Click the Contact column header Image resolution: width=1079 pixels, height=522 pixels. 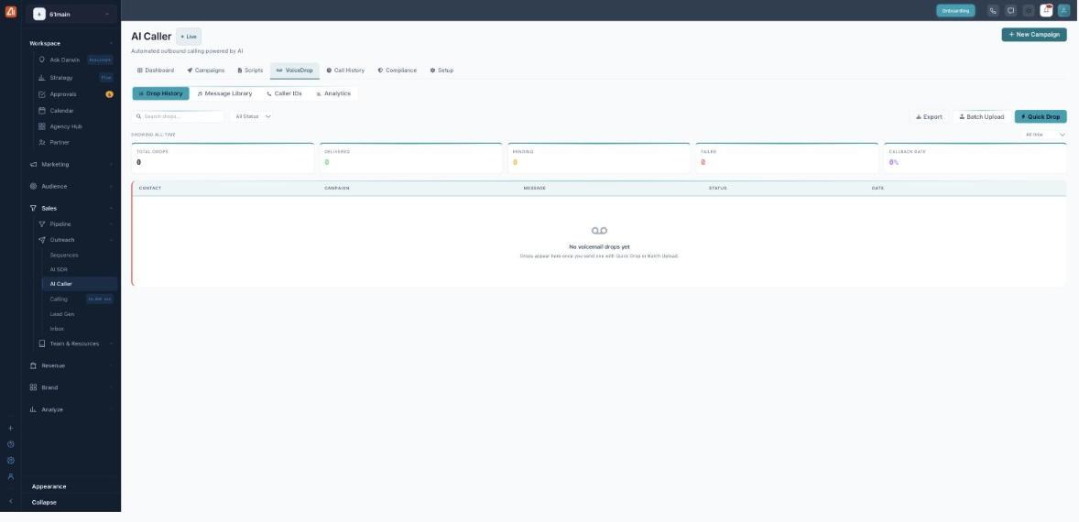coord(150,188)
